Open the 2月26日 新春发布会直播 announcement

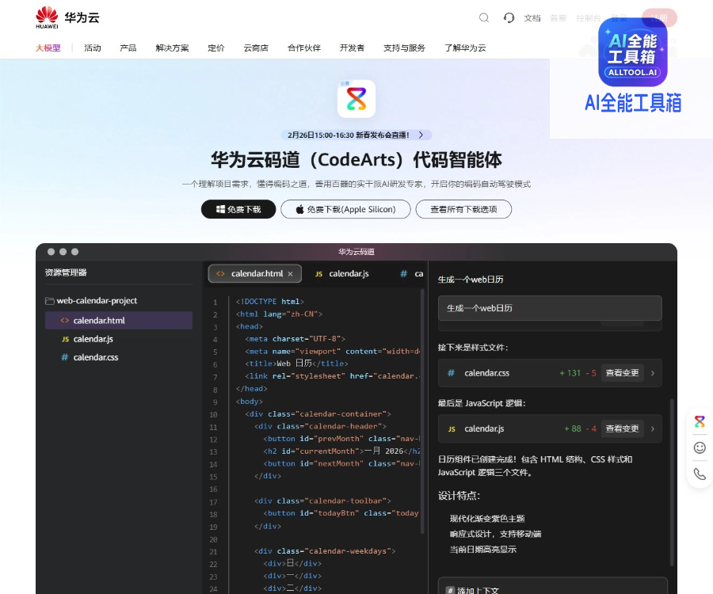click(356, 135)
